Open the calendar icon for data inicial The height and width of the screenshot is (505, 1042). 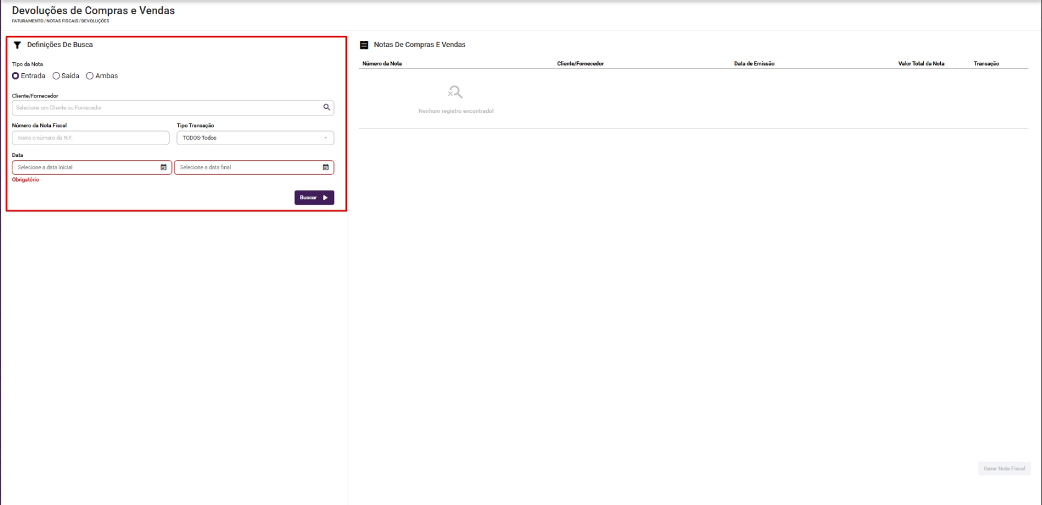pos(163,168)
